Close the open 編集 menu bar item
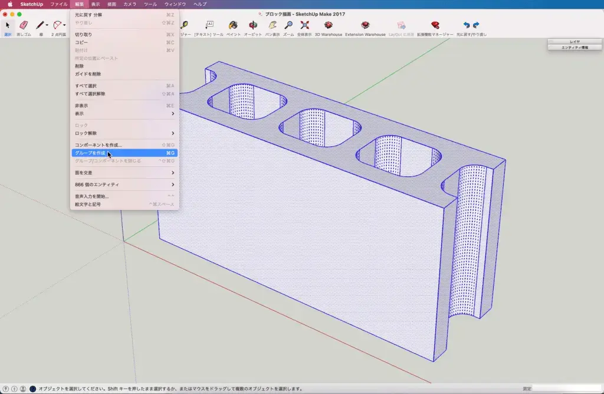The image size is (604, 394). coord(80,4)
